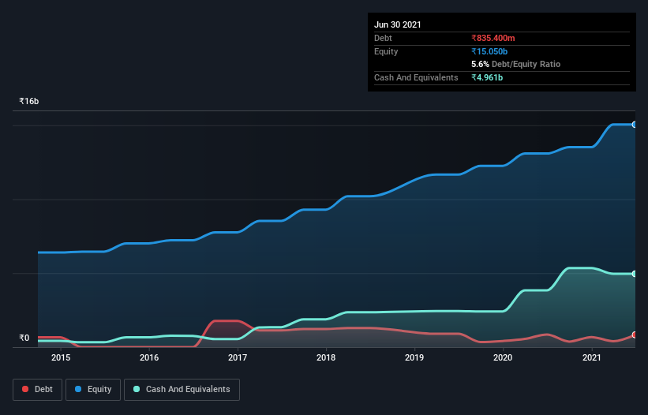This screenshot has height=415, width=648.
Task: Click Cash And Equivalents label in tooltip
Action: tap(416, 77)
